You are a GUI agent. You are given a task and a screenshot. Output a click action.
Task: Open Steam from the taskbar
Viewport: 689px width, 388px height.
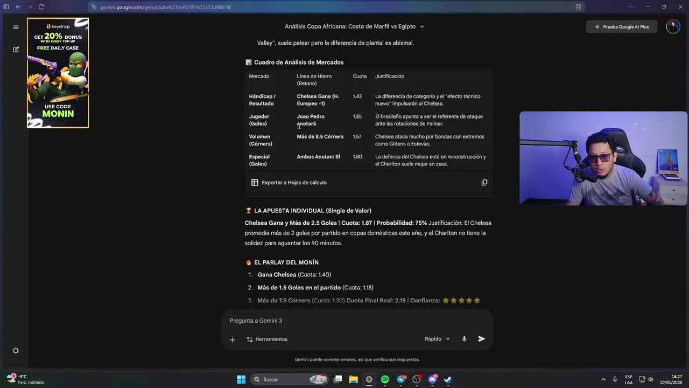pos(448,379)
